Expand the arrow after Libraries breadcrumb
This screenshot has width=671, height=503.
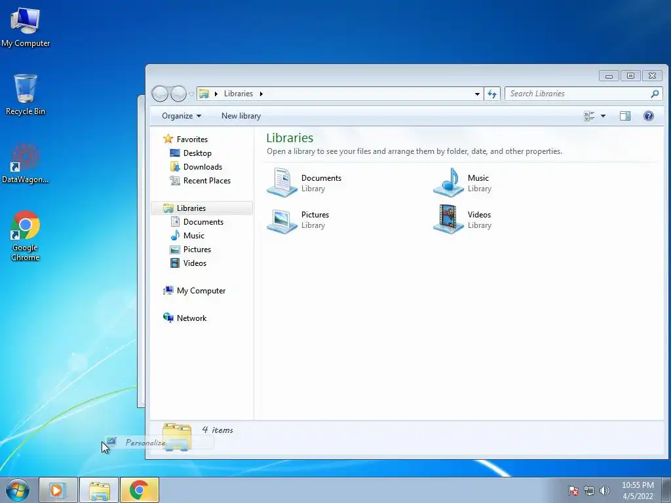261,94
